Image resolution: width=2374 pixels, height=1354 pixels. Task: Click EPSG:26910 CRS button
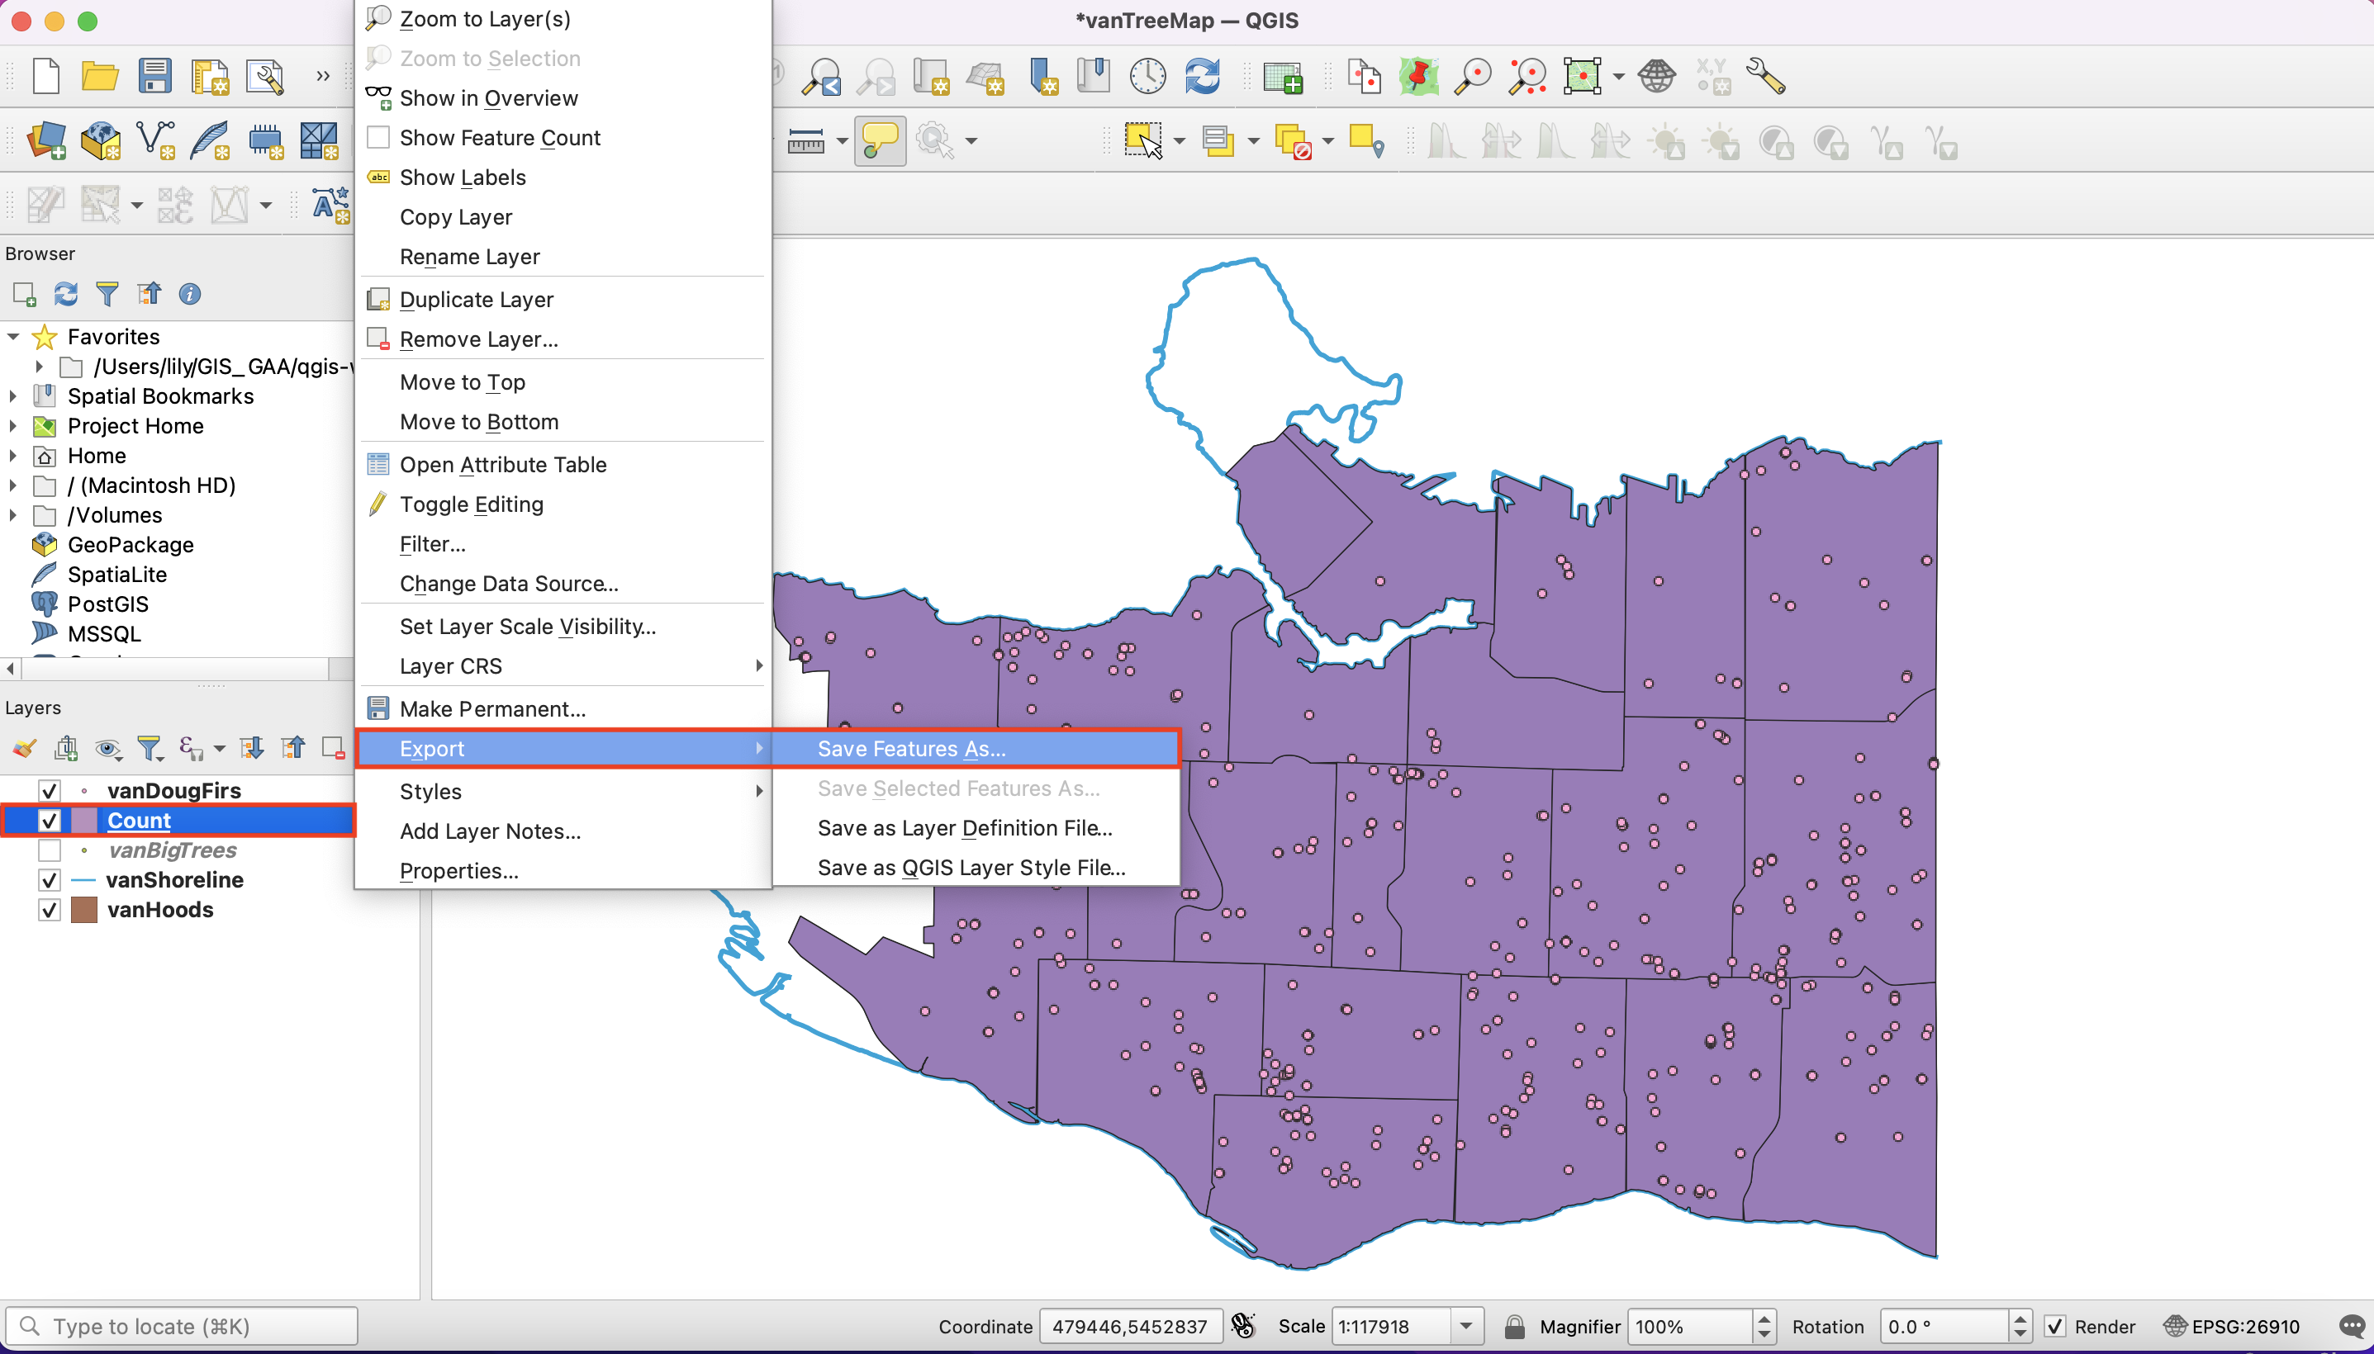(x=2232, y=1326)
